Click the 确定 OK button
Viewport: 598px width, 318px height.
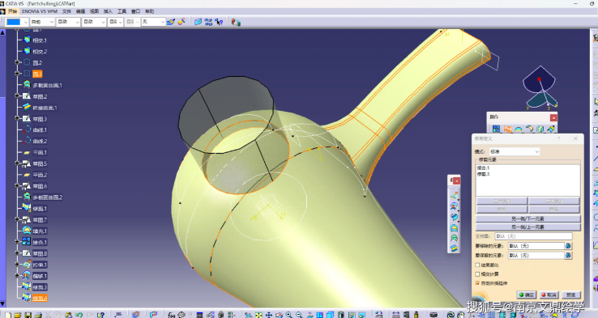[x=527, y=295]
